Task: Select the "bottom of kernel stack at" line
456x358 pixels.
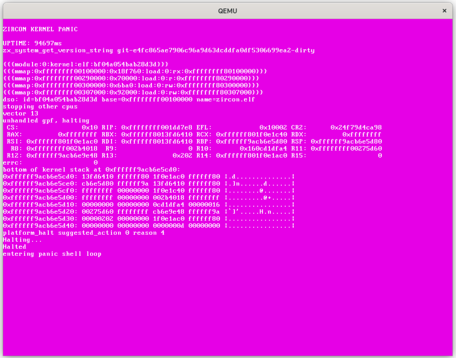Action: pyautogui.click(x=92, y=170)
